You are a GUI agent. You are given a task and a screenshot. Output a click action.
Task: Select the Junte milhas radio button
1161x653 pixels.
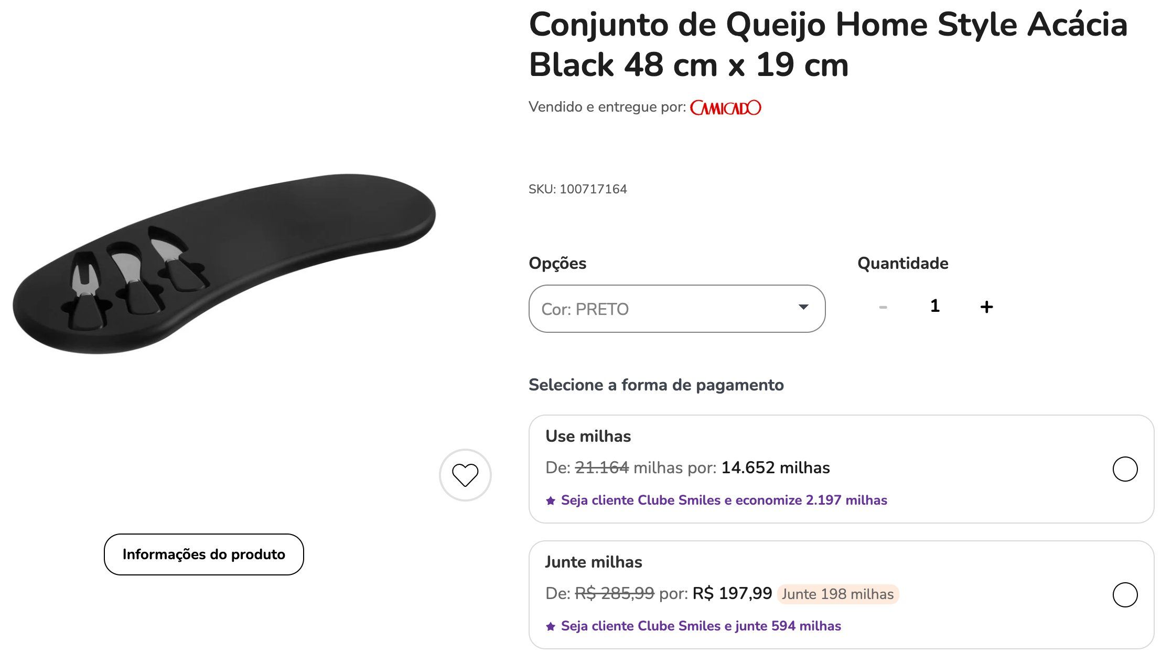[x=1125, y=595]
